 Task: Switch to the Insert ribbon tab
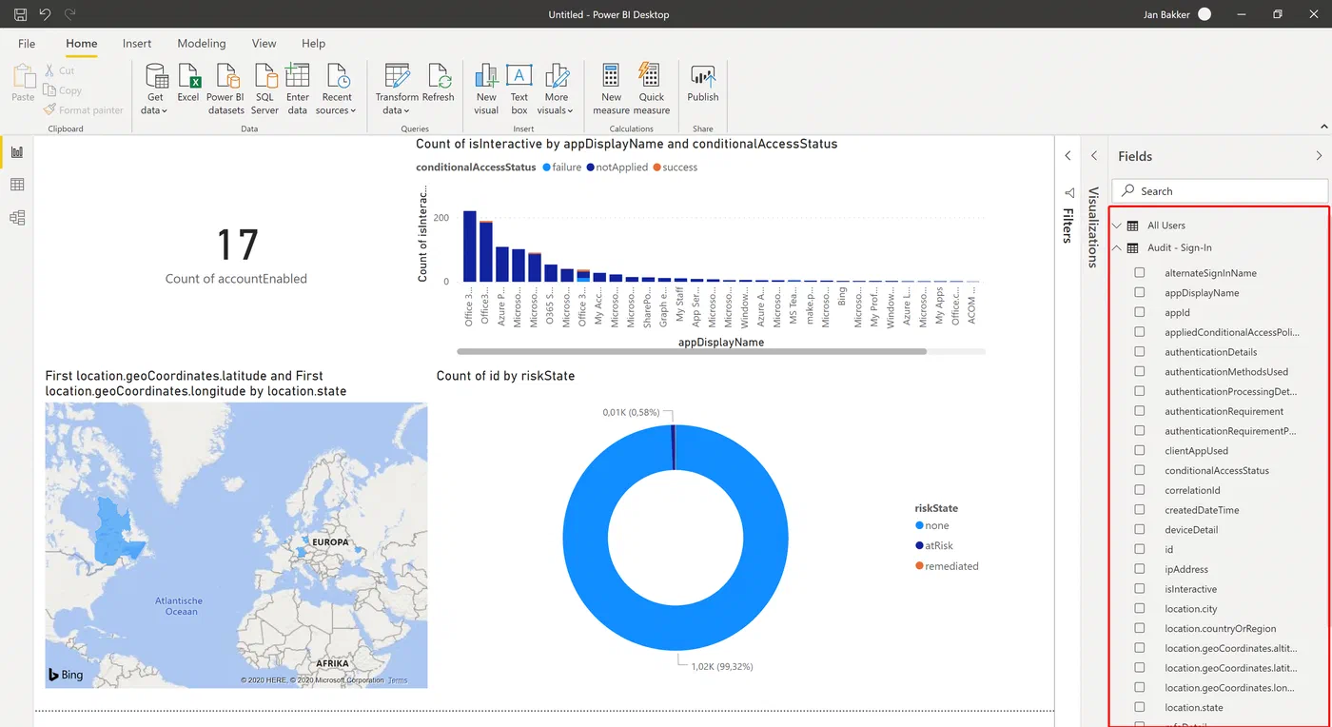(x=137, y=43)
